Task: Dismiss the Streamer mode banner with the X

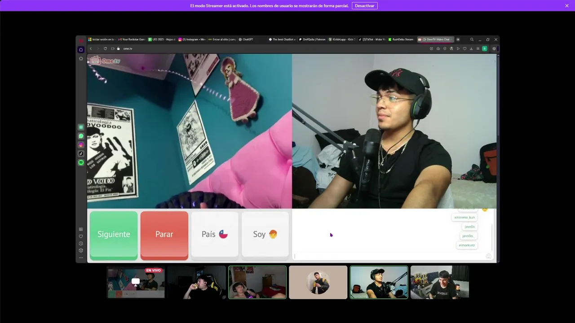Action: [567, 6]
